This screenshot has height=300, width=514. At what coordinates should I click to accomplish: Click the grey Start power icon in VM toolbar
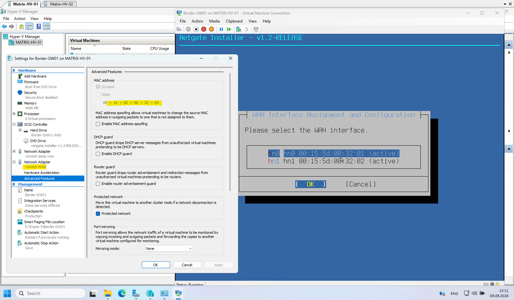188,29
